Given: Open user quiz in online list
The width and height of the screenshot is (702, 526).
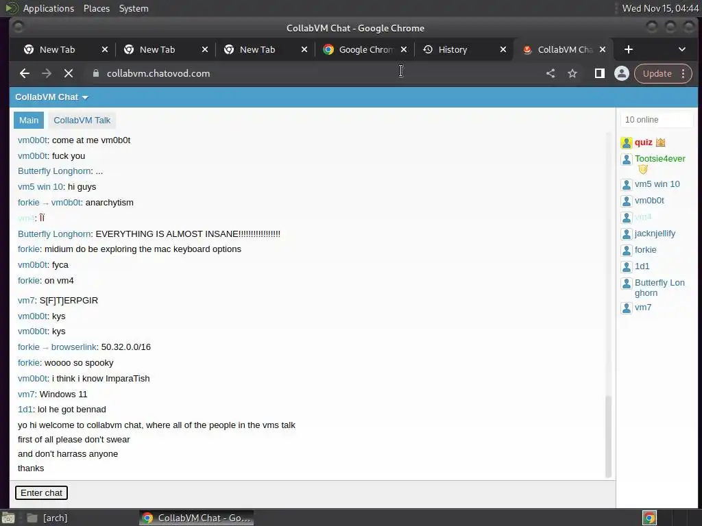Looking at the screenshot, I should pyautogui.click(x=643, y=142).
